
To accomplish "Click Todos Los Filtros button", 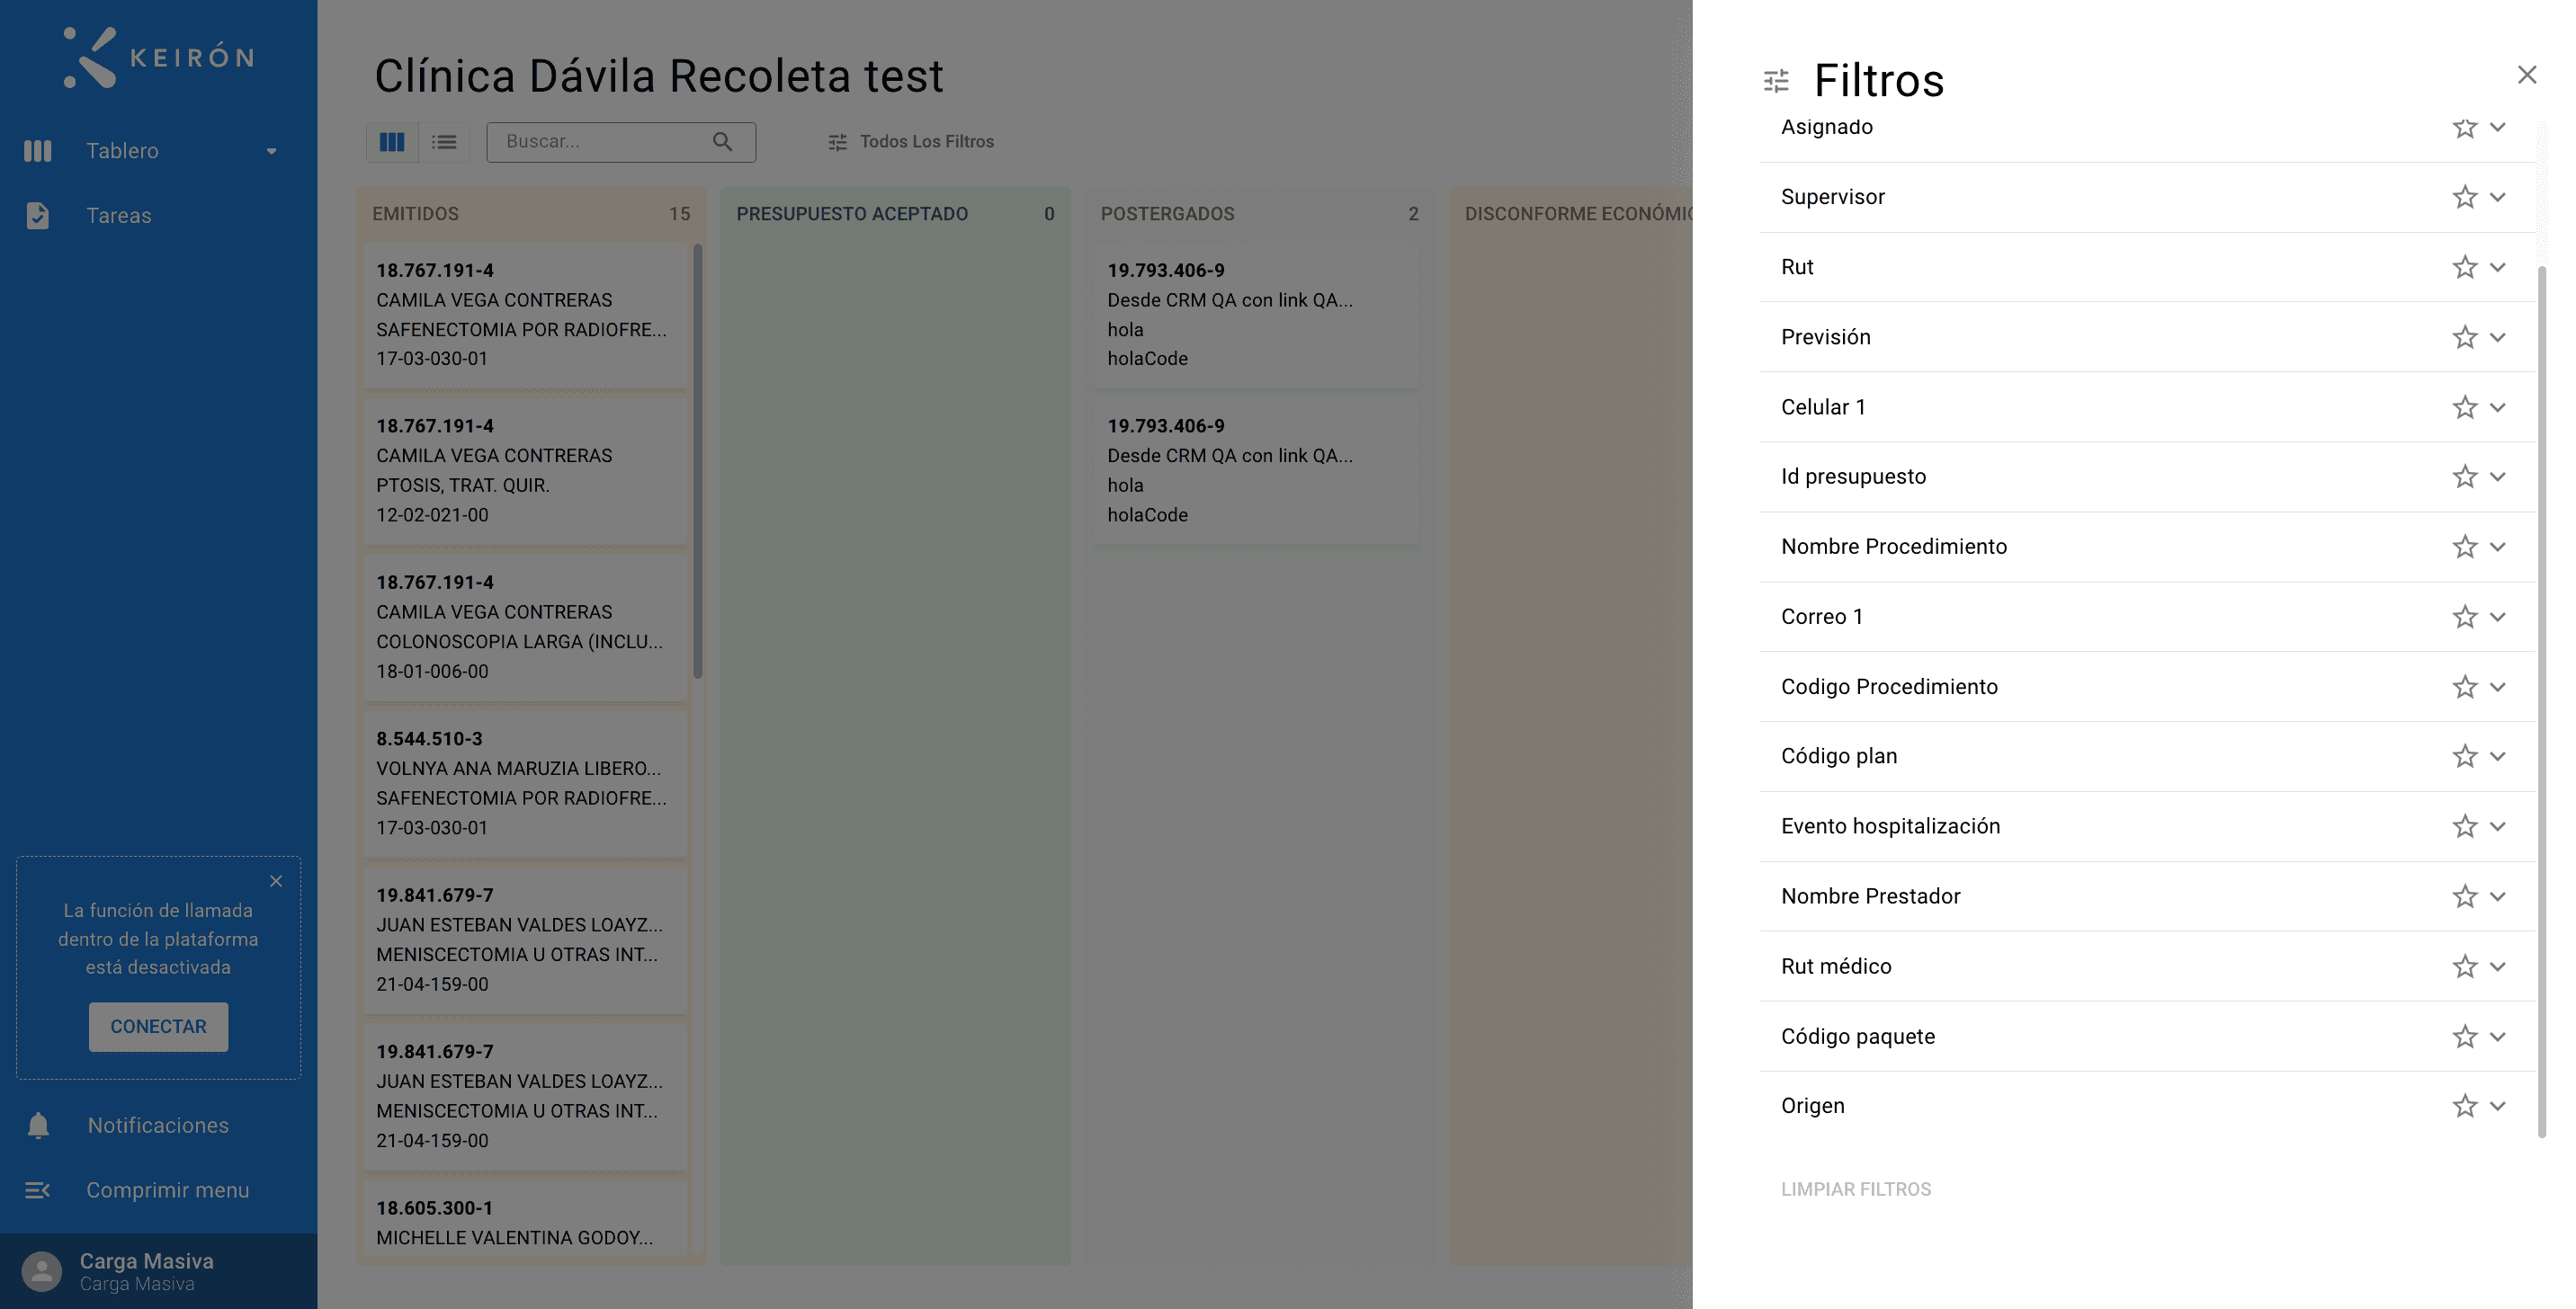I will click(x=911, y=142).
